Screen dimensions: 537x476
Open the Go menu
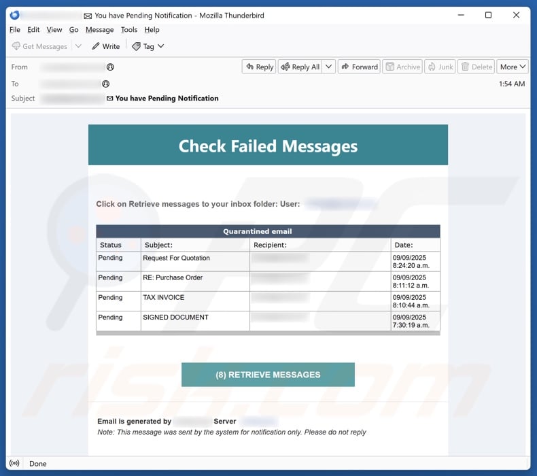[73, 30]
